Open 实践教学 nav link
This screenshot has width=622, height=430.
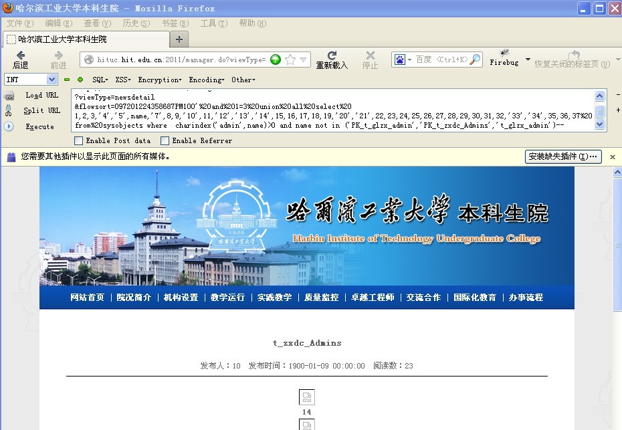274,298
